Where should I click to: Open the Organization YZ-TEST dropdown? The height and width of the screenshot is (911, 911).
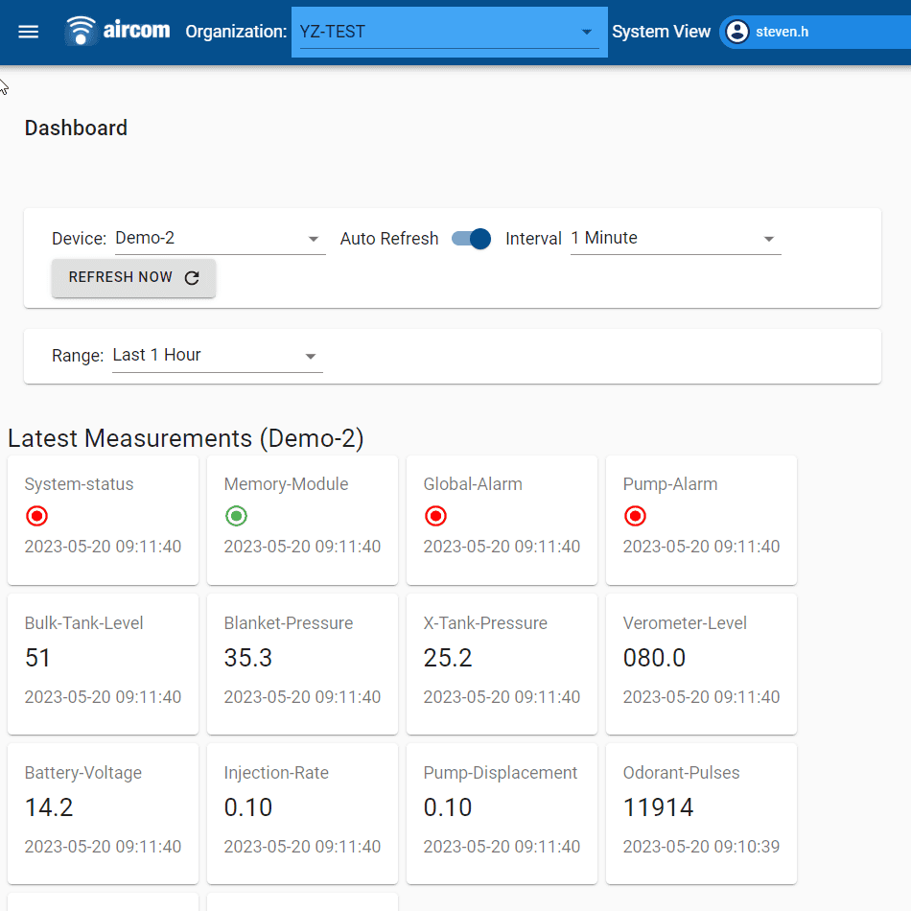(x=448, y=32)
